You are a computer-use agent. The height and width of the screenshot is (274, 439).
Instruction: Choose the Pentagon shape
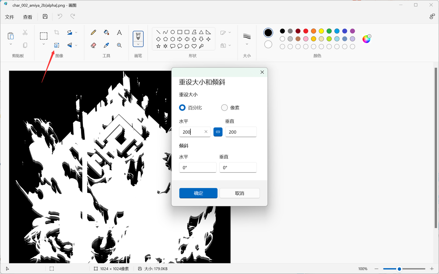tap(165, 39)
